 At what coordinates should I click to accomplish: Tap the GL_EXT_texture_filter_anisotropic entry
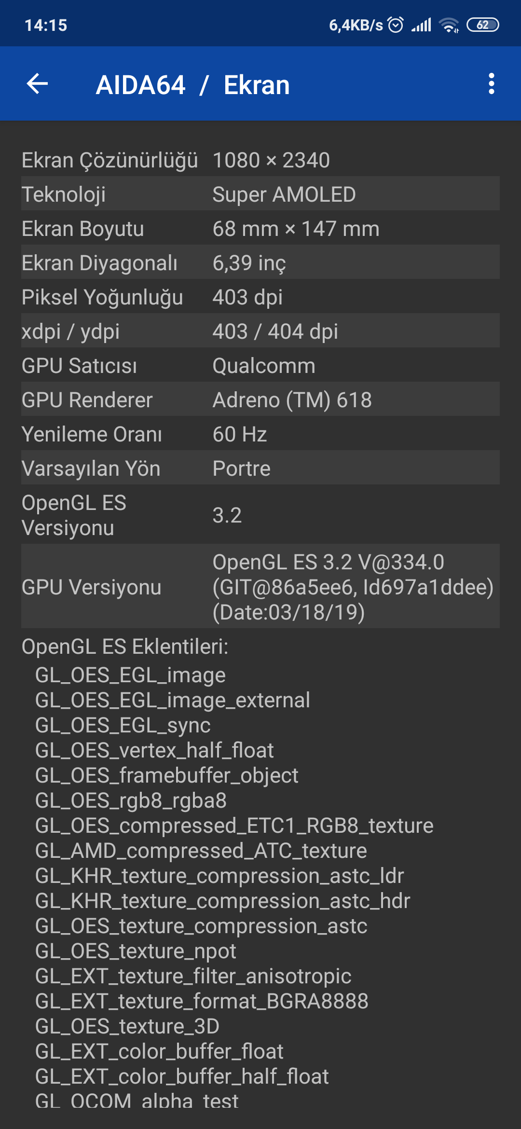(x=193, y=976)
